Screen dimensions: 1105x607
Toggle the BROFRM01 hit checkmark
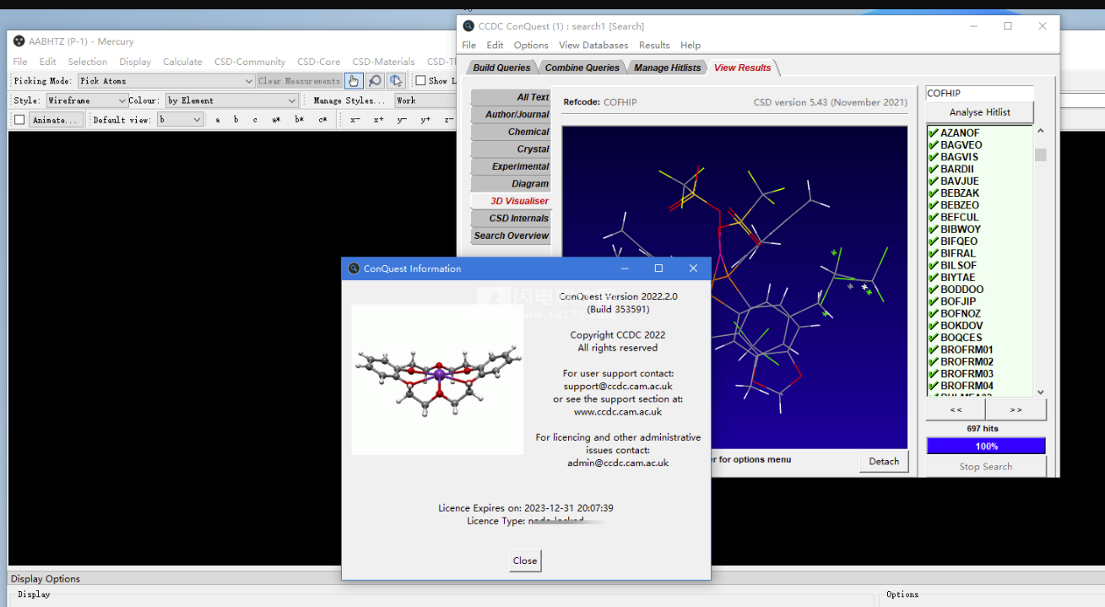(x=934, y=350)
